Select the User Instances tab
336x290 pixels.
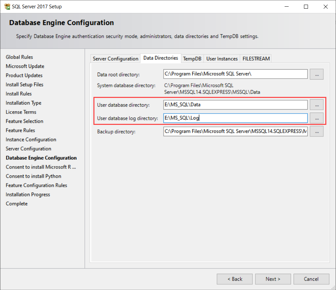point(222,59)
